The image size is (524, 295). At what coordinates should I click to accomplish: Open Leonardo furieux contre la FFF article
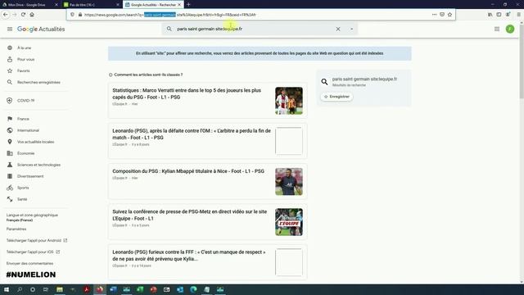tap(189, 256)
